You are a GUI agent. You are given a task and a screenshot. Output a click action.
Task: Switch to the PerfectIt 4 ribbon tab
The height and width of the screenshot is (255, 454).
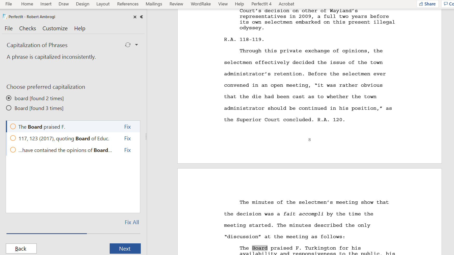(261, 4)
